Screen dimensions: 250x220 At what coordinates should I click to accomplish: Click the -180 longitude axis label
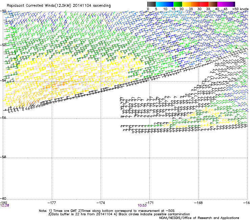pos(3,203)
